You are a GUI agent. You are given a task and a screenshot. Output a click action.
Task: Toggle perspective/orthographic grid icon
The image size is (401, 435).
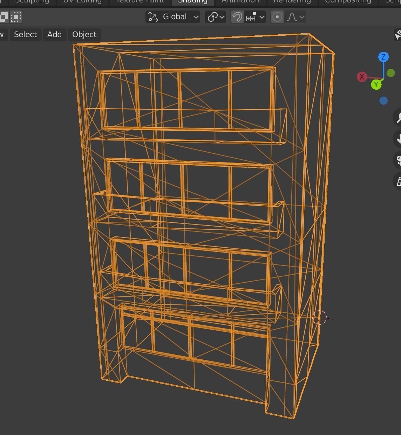coord(397,181)
